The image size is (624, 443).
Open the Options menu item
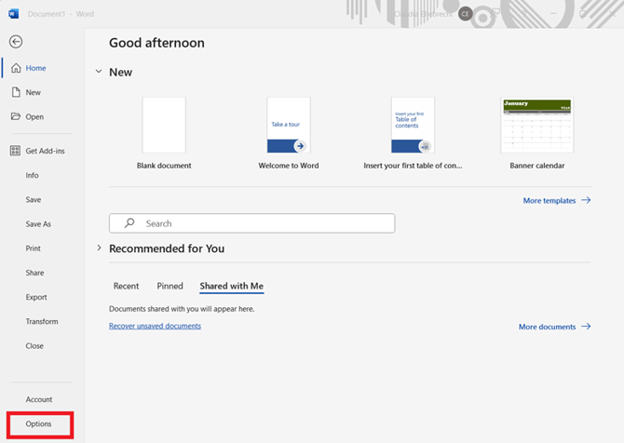tap(38, 423)
